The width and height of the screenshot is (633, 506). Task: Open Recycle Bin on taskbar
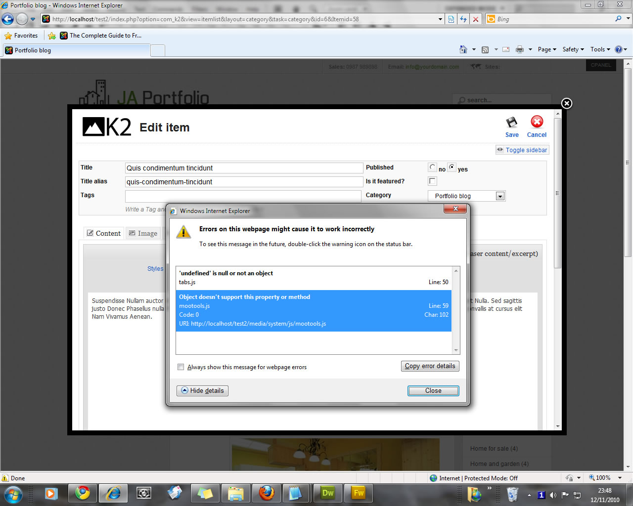(x=512, y=494)
